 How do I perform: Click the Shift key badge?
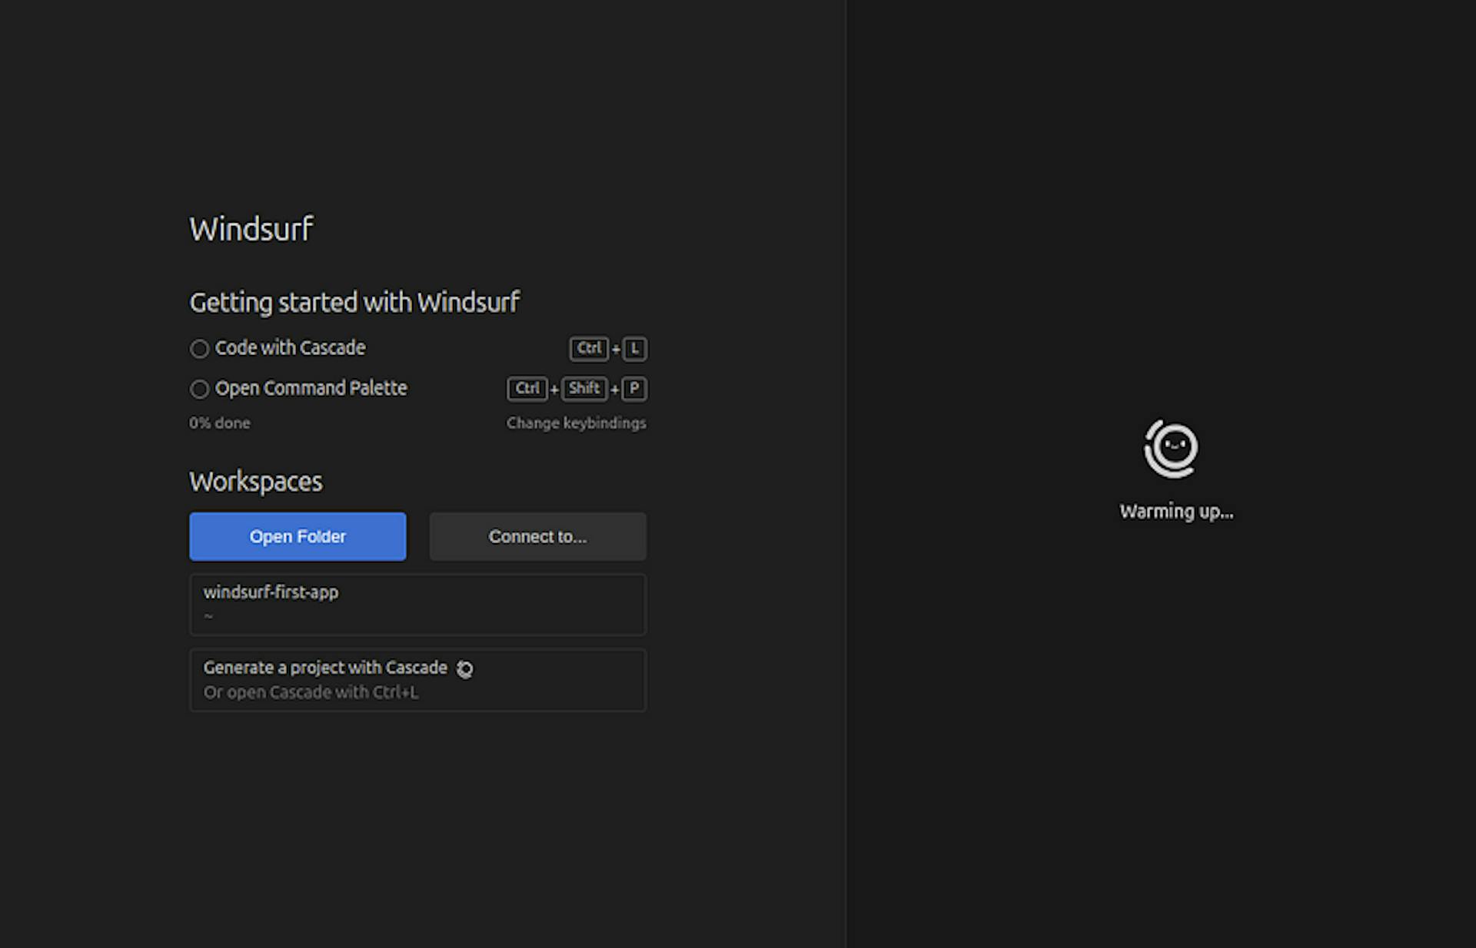(x=584, y=389)
